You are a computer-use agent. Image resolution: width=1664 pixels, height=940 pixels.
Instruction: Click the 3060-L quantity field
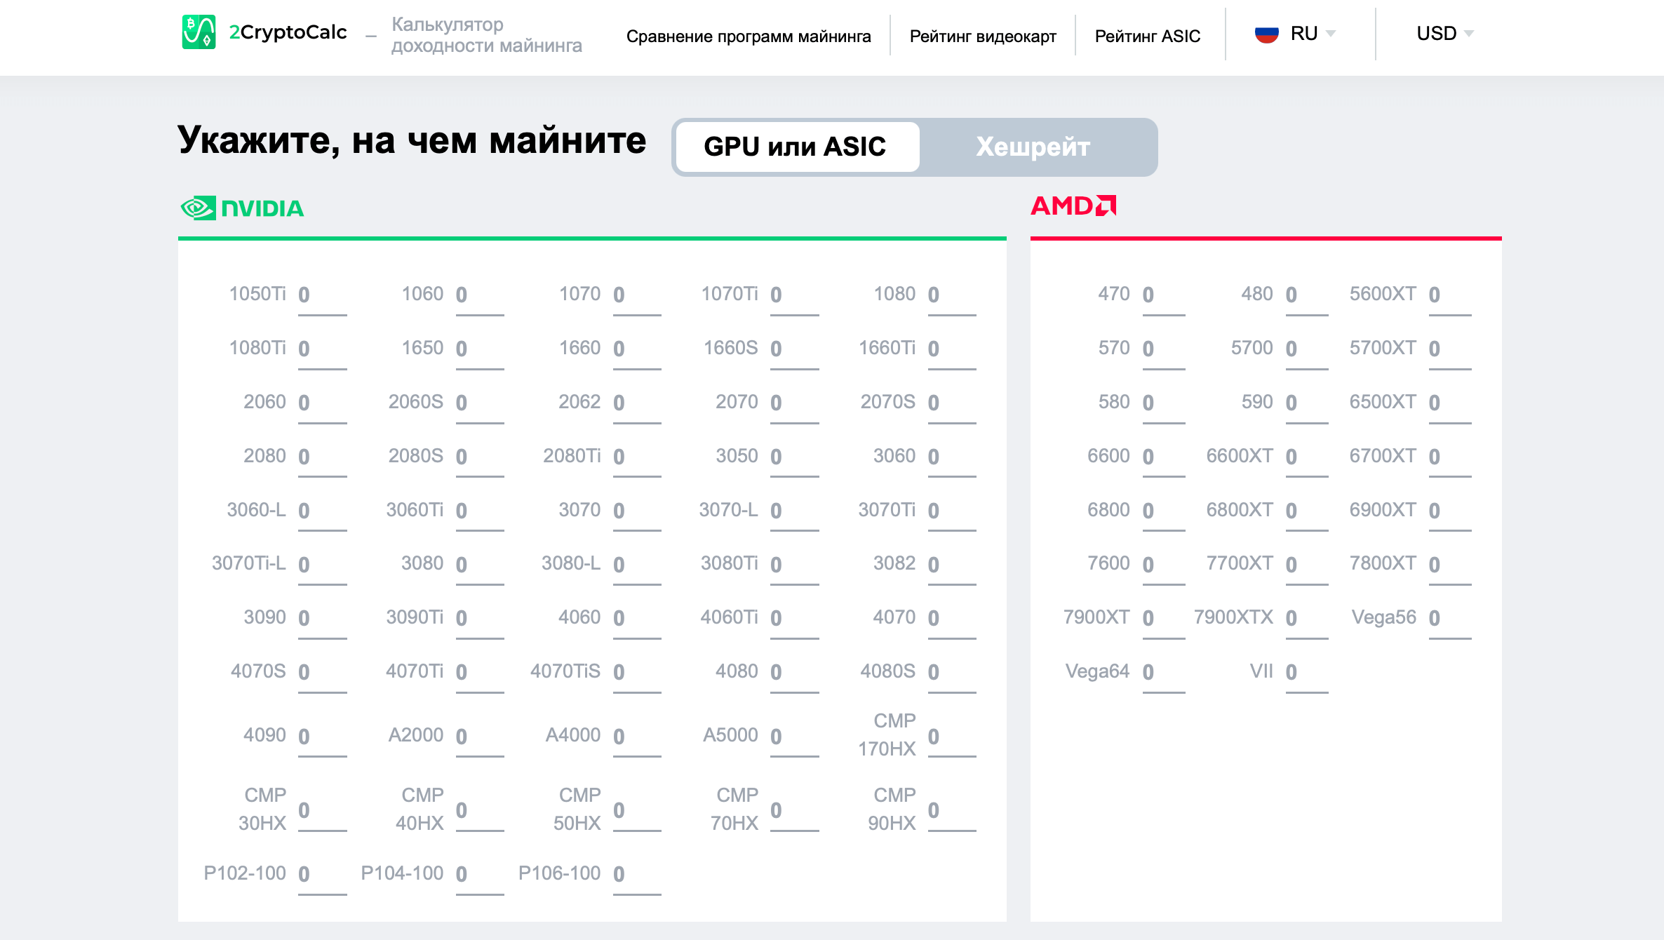(x=323, y=511)
